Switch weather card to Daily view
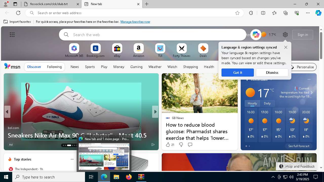Screen dimensions: 324x182 pos(267,103)
